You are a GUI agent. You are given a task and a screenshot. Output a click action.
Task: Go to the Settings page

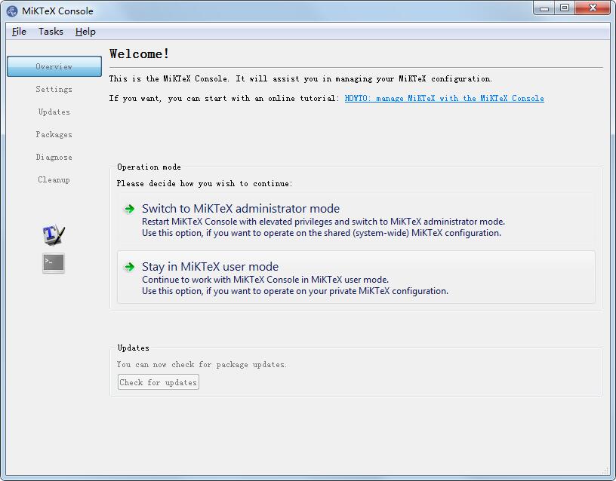54,89
